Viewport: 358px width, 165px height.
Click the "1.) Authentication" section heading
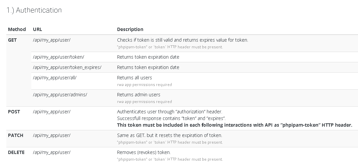[x=34, y=10]
